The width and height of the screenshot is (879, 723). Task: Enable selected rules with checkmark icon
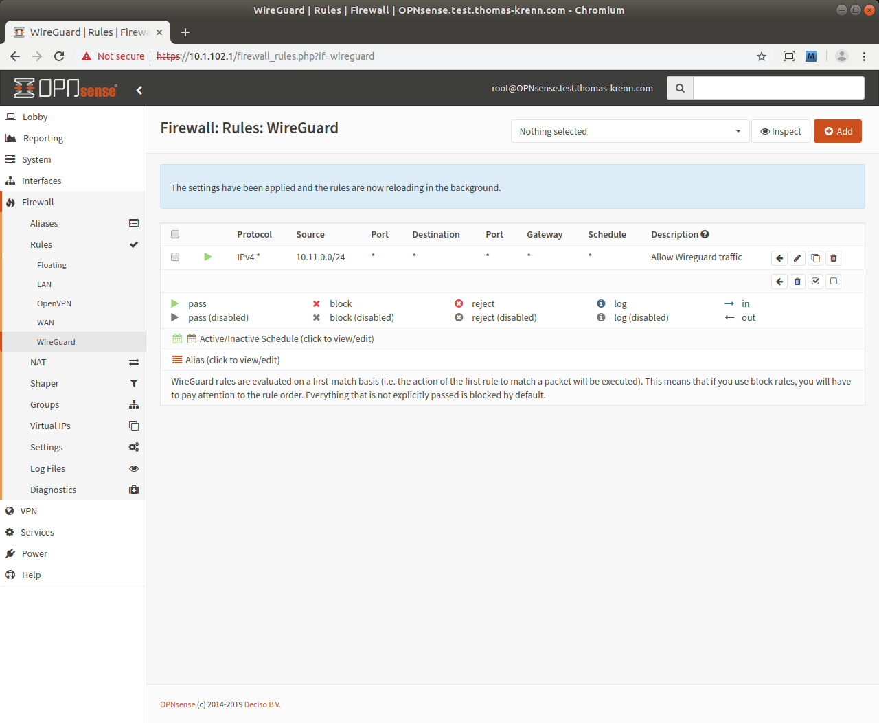815,282
